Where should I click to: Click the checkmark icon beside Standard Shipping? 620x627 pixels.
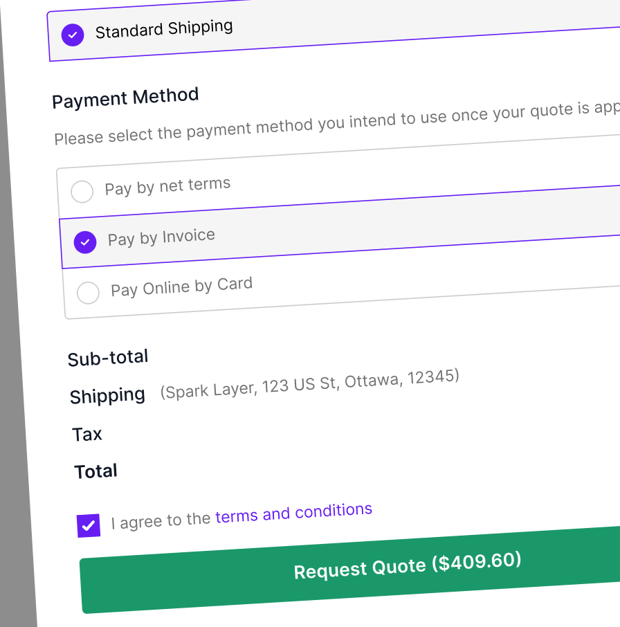73,35
